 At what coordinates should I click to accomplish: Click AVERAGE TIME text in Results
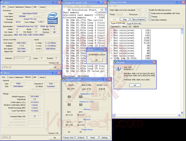(x=137, y=80)
